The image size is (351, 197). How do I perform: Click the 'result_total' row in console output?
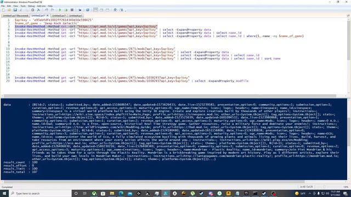[21, 172]
